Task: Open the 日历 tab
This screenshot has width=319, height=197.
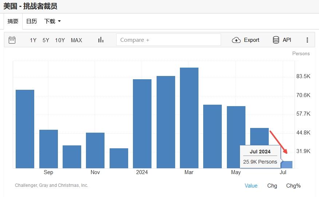Action: pyautogui.click(x=32, y=21)
